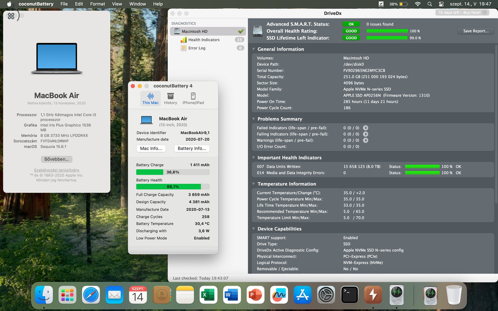Open Spotlight search in menu bar
The image size is (498, 311).
pos(430,4)
